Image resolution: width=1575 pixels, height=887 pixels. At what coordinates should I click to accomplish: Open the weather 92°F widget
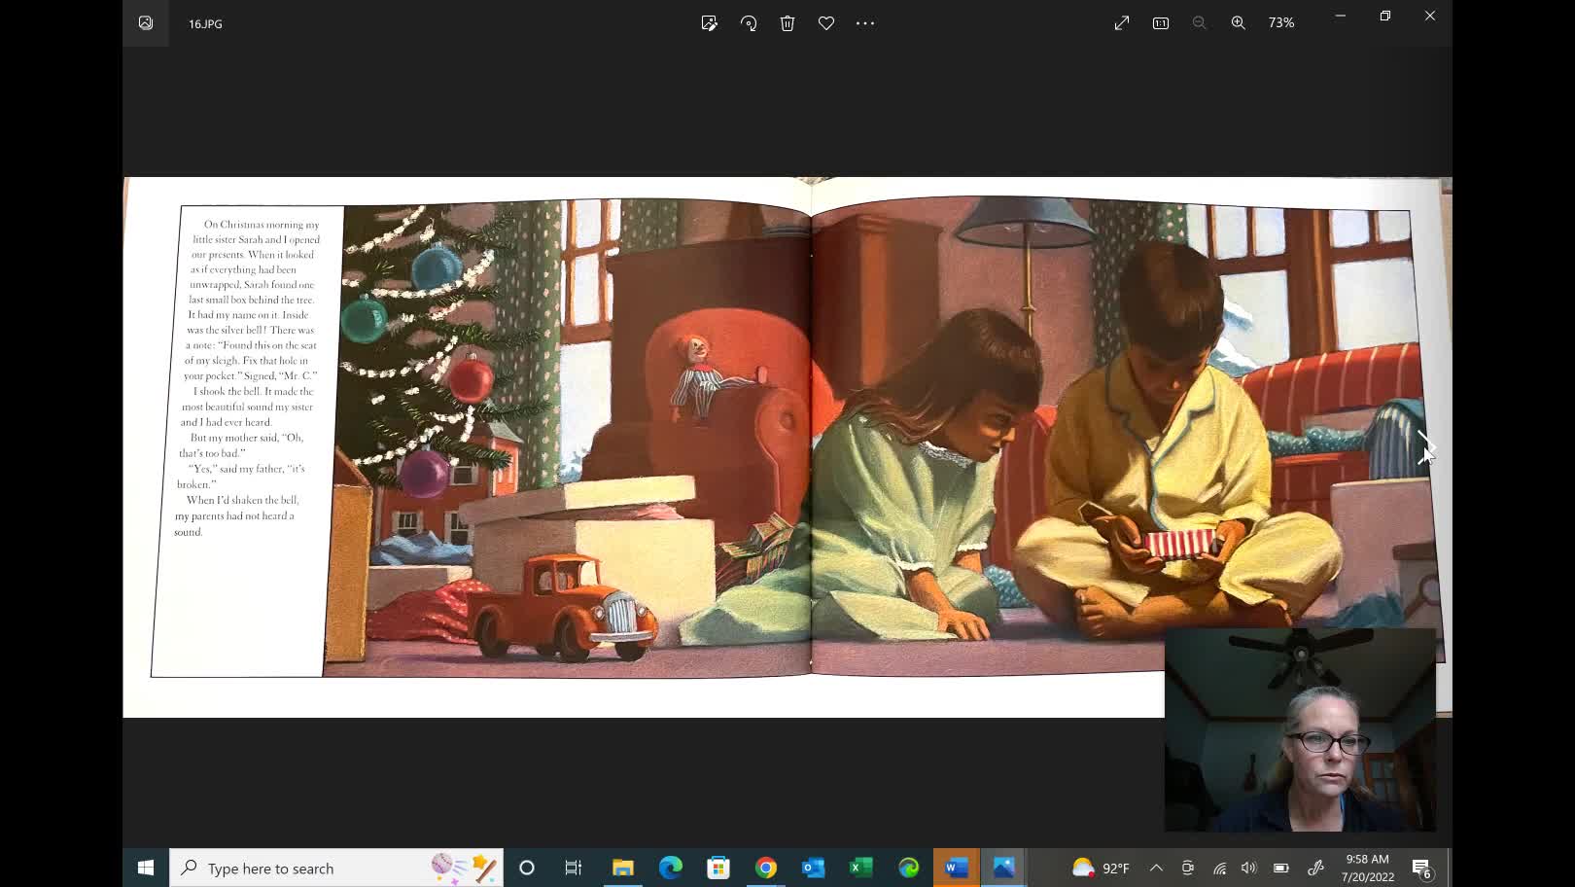click(1101, 868)
